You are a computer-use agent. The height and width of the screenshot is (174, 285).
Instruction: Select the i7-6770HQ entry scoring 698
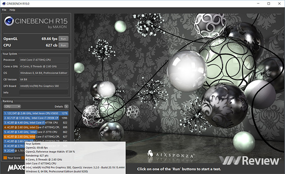click(x=36, y=127)
